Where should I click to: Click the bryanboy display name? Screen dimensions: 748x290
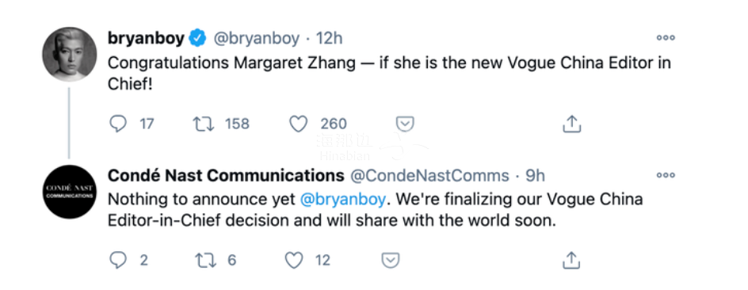146,39
